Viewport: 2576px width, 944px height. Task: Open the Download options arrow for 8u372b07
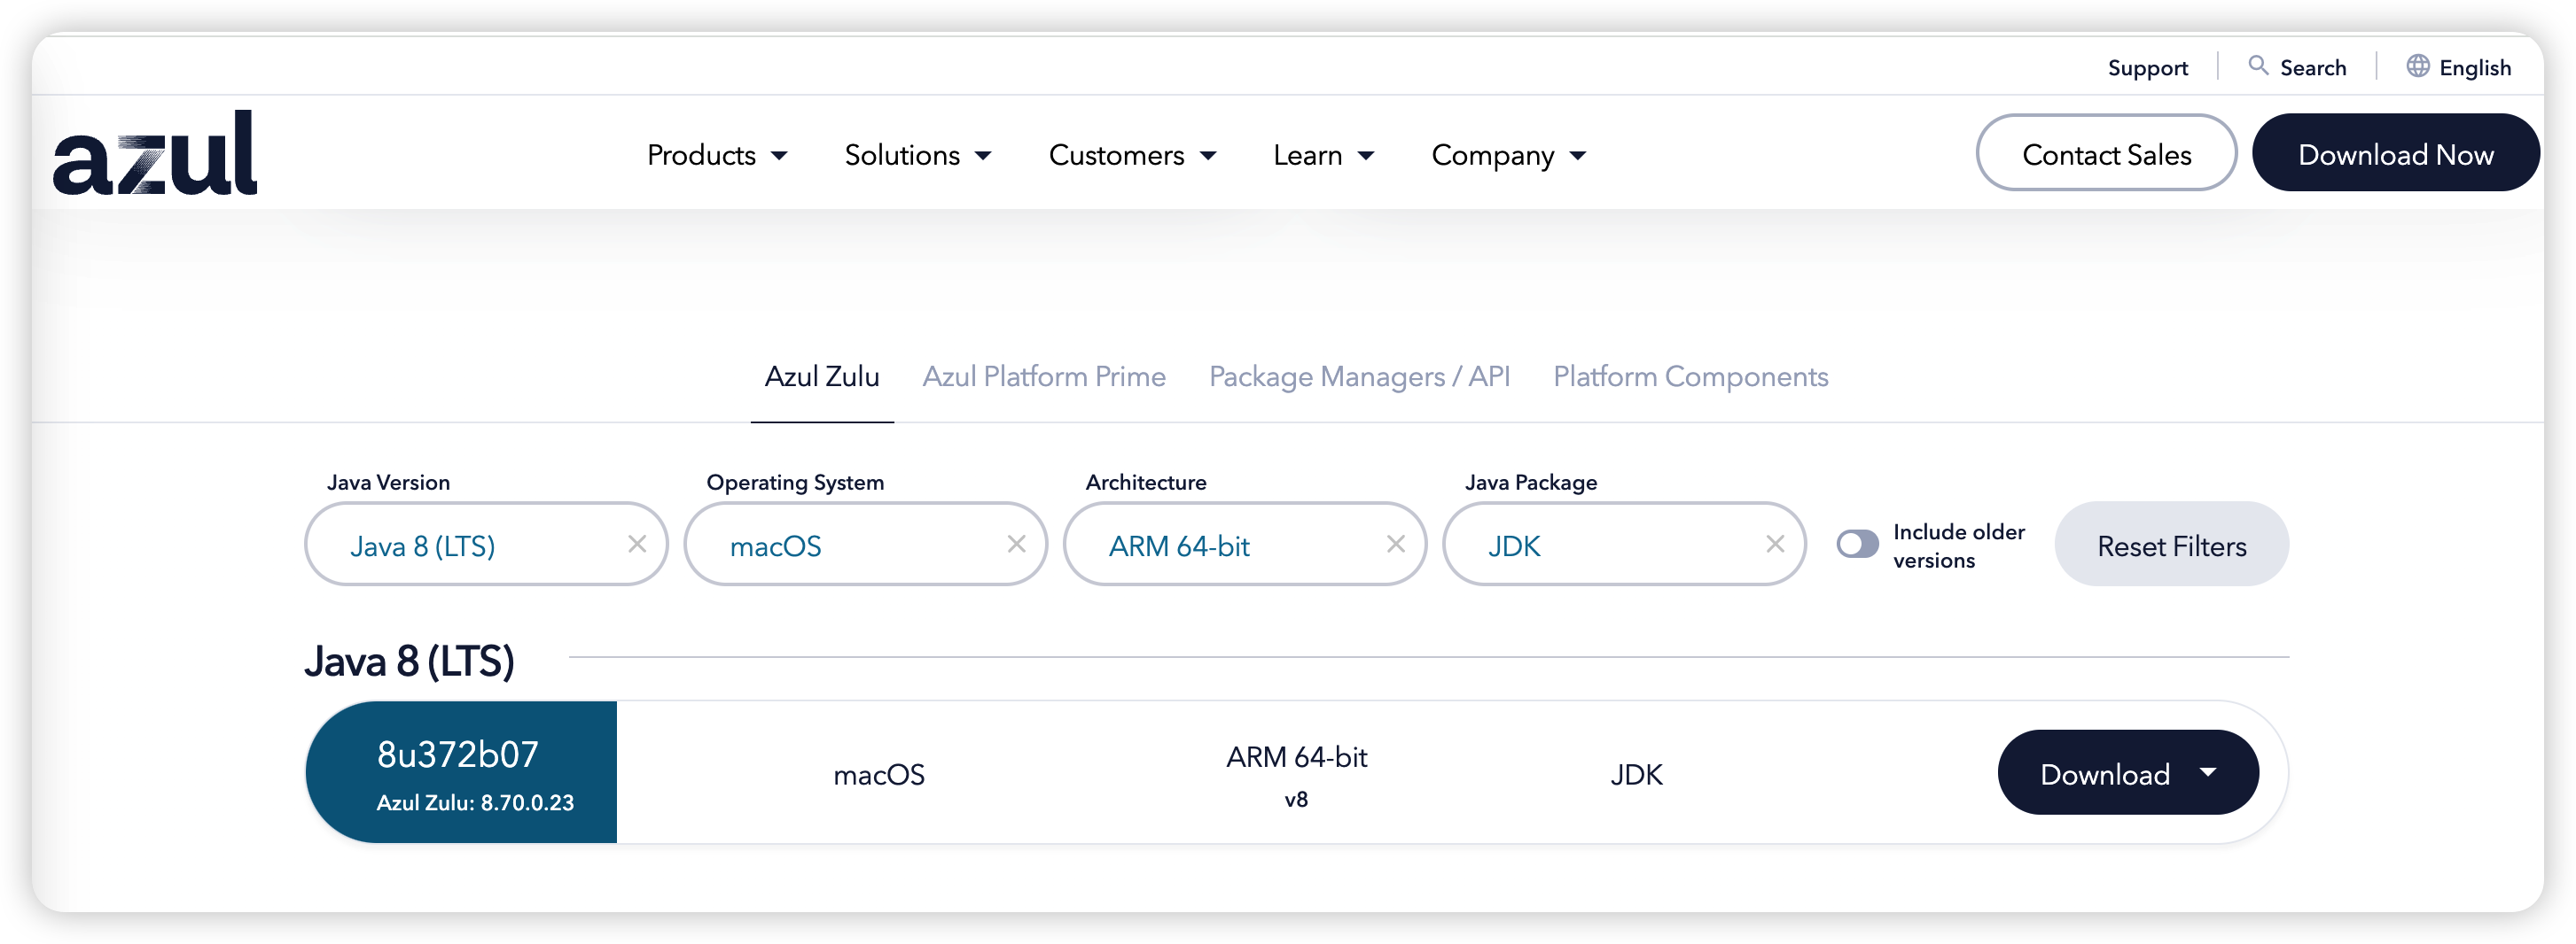tap(2209, 772)
